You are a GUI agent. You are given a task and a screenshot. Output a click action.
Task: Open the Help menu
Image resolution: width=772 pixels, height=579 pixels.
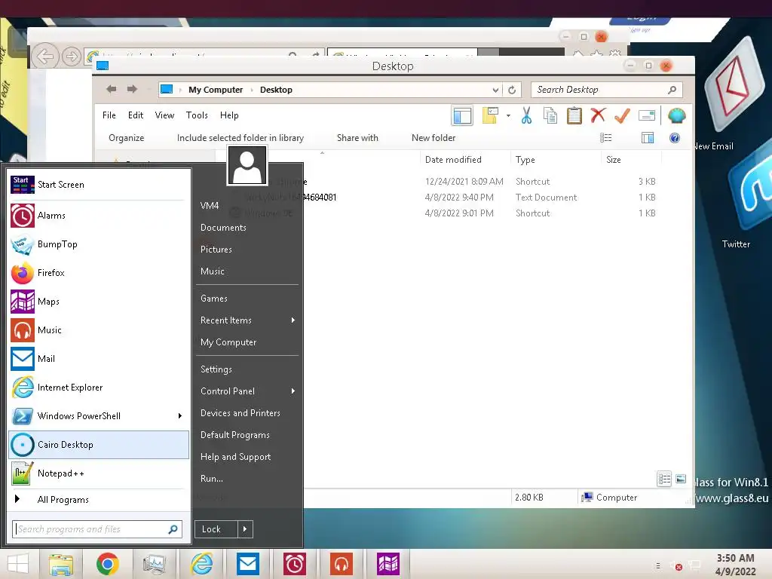(x=229, y=115)
